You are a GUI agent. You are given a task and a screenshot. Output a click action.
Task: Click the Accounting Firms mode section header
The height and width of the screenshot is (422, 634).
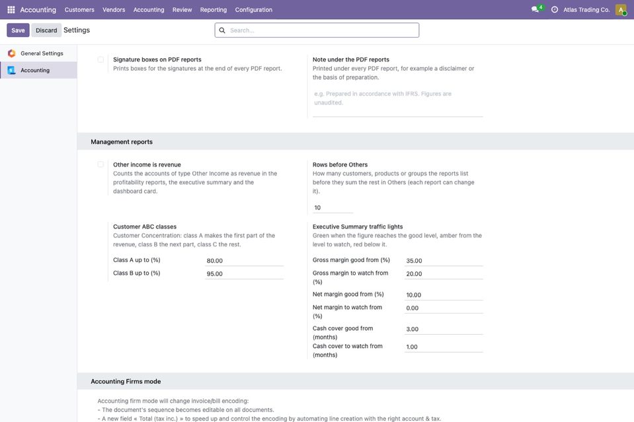pyautogui.click(x=356, y=381)
